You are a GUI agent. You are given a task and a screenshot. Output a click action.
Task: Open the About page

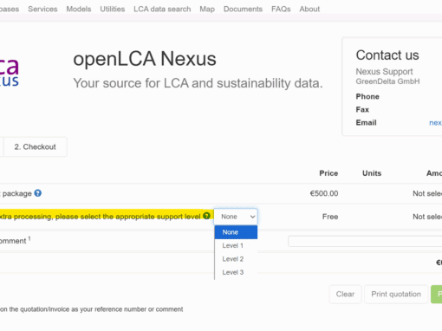pos(309,9)
